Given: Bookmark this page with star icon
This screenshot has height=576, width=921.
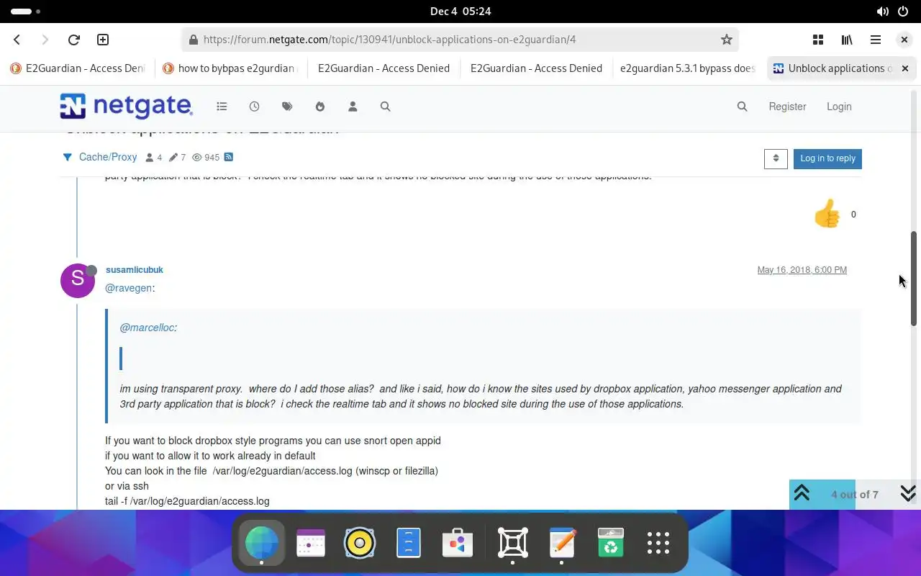Looking at the screenshot, I should (x=727, y=40).
